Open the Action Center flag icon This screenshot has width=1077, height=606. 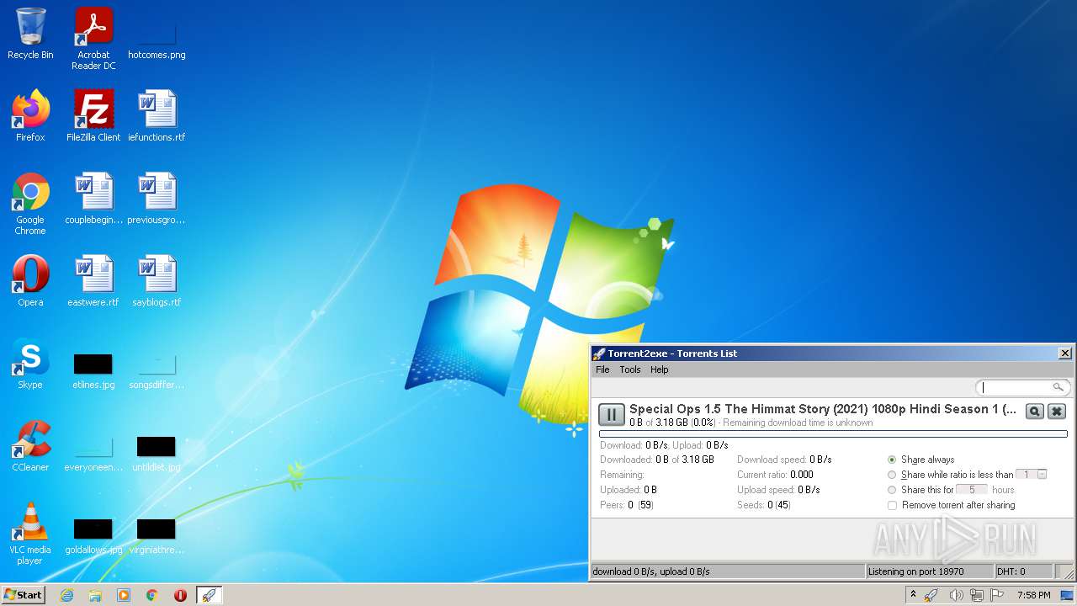[x=998, y=595]
